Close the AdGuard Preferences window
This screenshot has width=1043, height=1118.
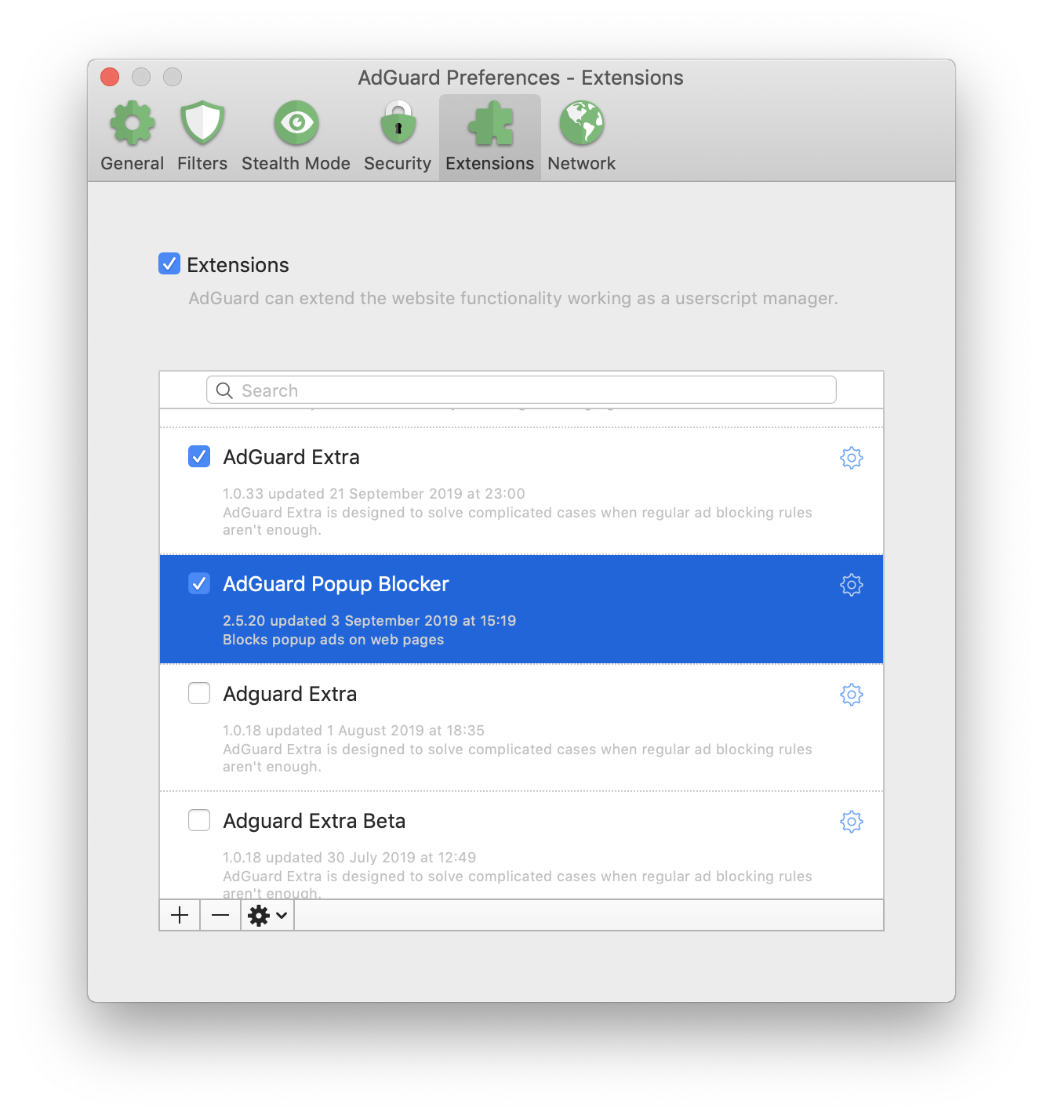click(x=110, y=77)
